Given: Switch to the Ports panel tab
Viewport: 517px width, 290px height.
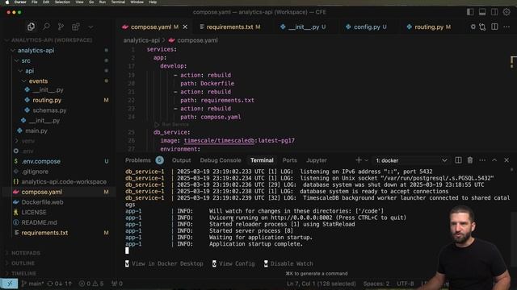Looking at the screenshot, I should [x=290, y=160].
